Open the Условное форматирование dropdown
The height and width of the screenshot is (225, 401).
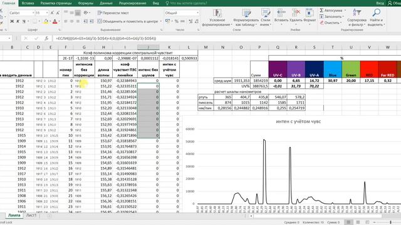(x=217, y=17)
